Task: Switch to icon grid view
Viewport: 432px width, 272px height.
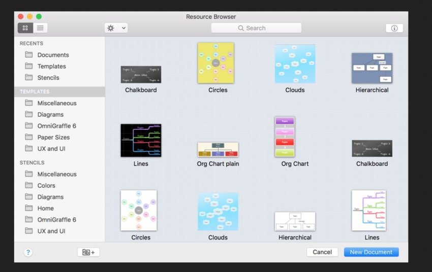Action: (25, 28)
